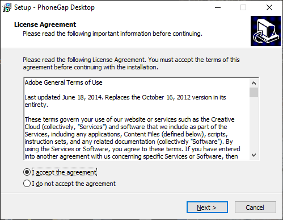Click the empty scrollbar track below the thumb

pyautogui.click(x=254, y=124)
